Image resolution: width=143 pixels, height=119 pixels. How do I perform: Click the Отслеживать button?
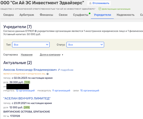tap(99, 3)
